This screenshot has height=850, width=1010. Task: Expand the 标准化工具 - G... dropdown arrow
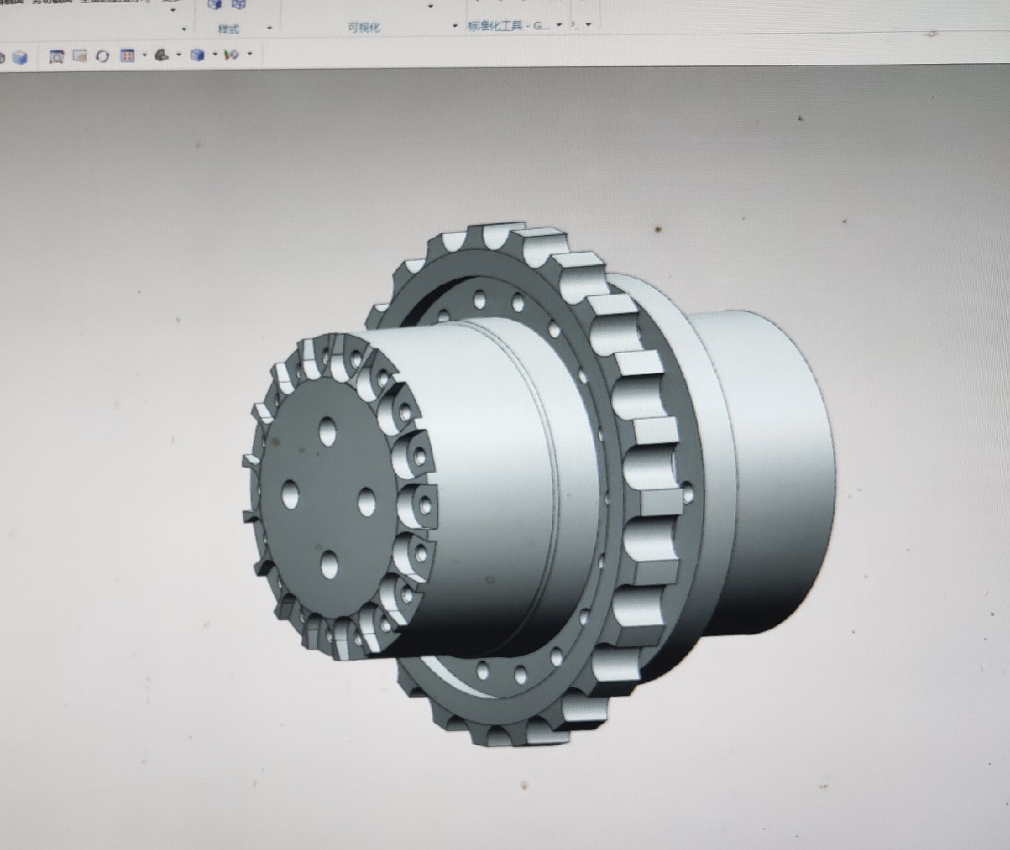[x=559, y=25]
